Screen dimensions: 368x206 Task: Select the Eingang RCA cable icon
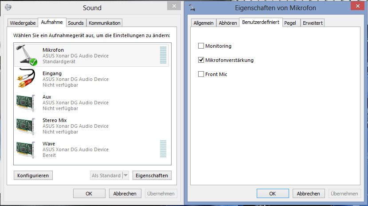click(27, 79)
